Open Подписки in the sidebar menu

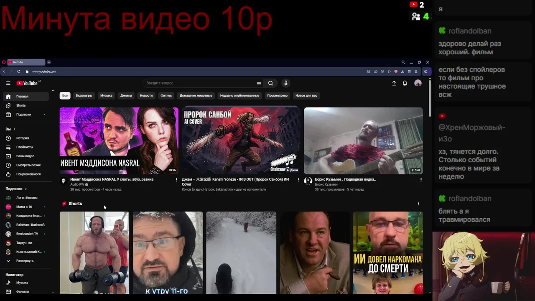(26, 115)
